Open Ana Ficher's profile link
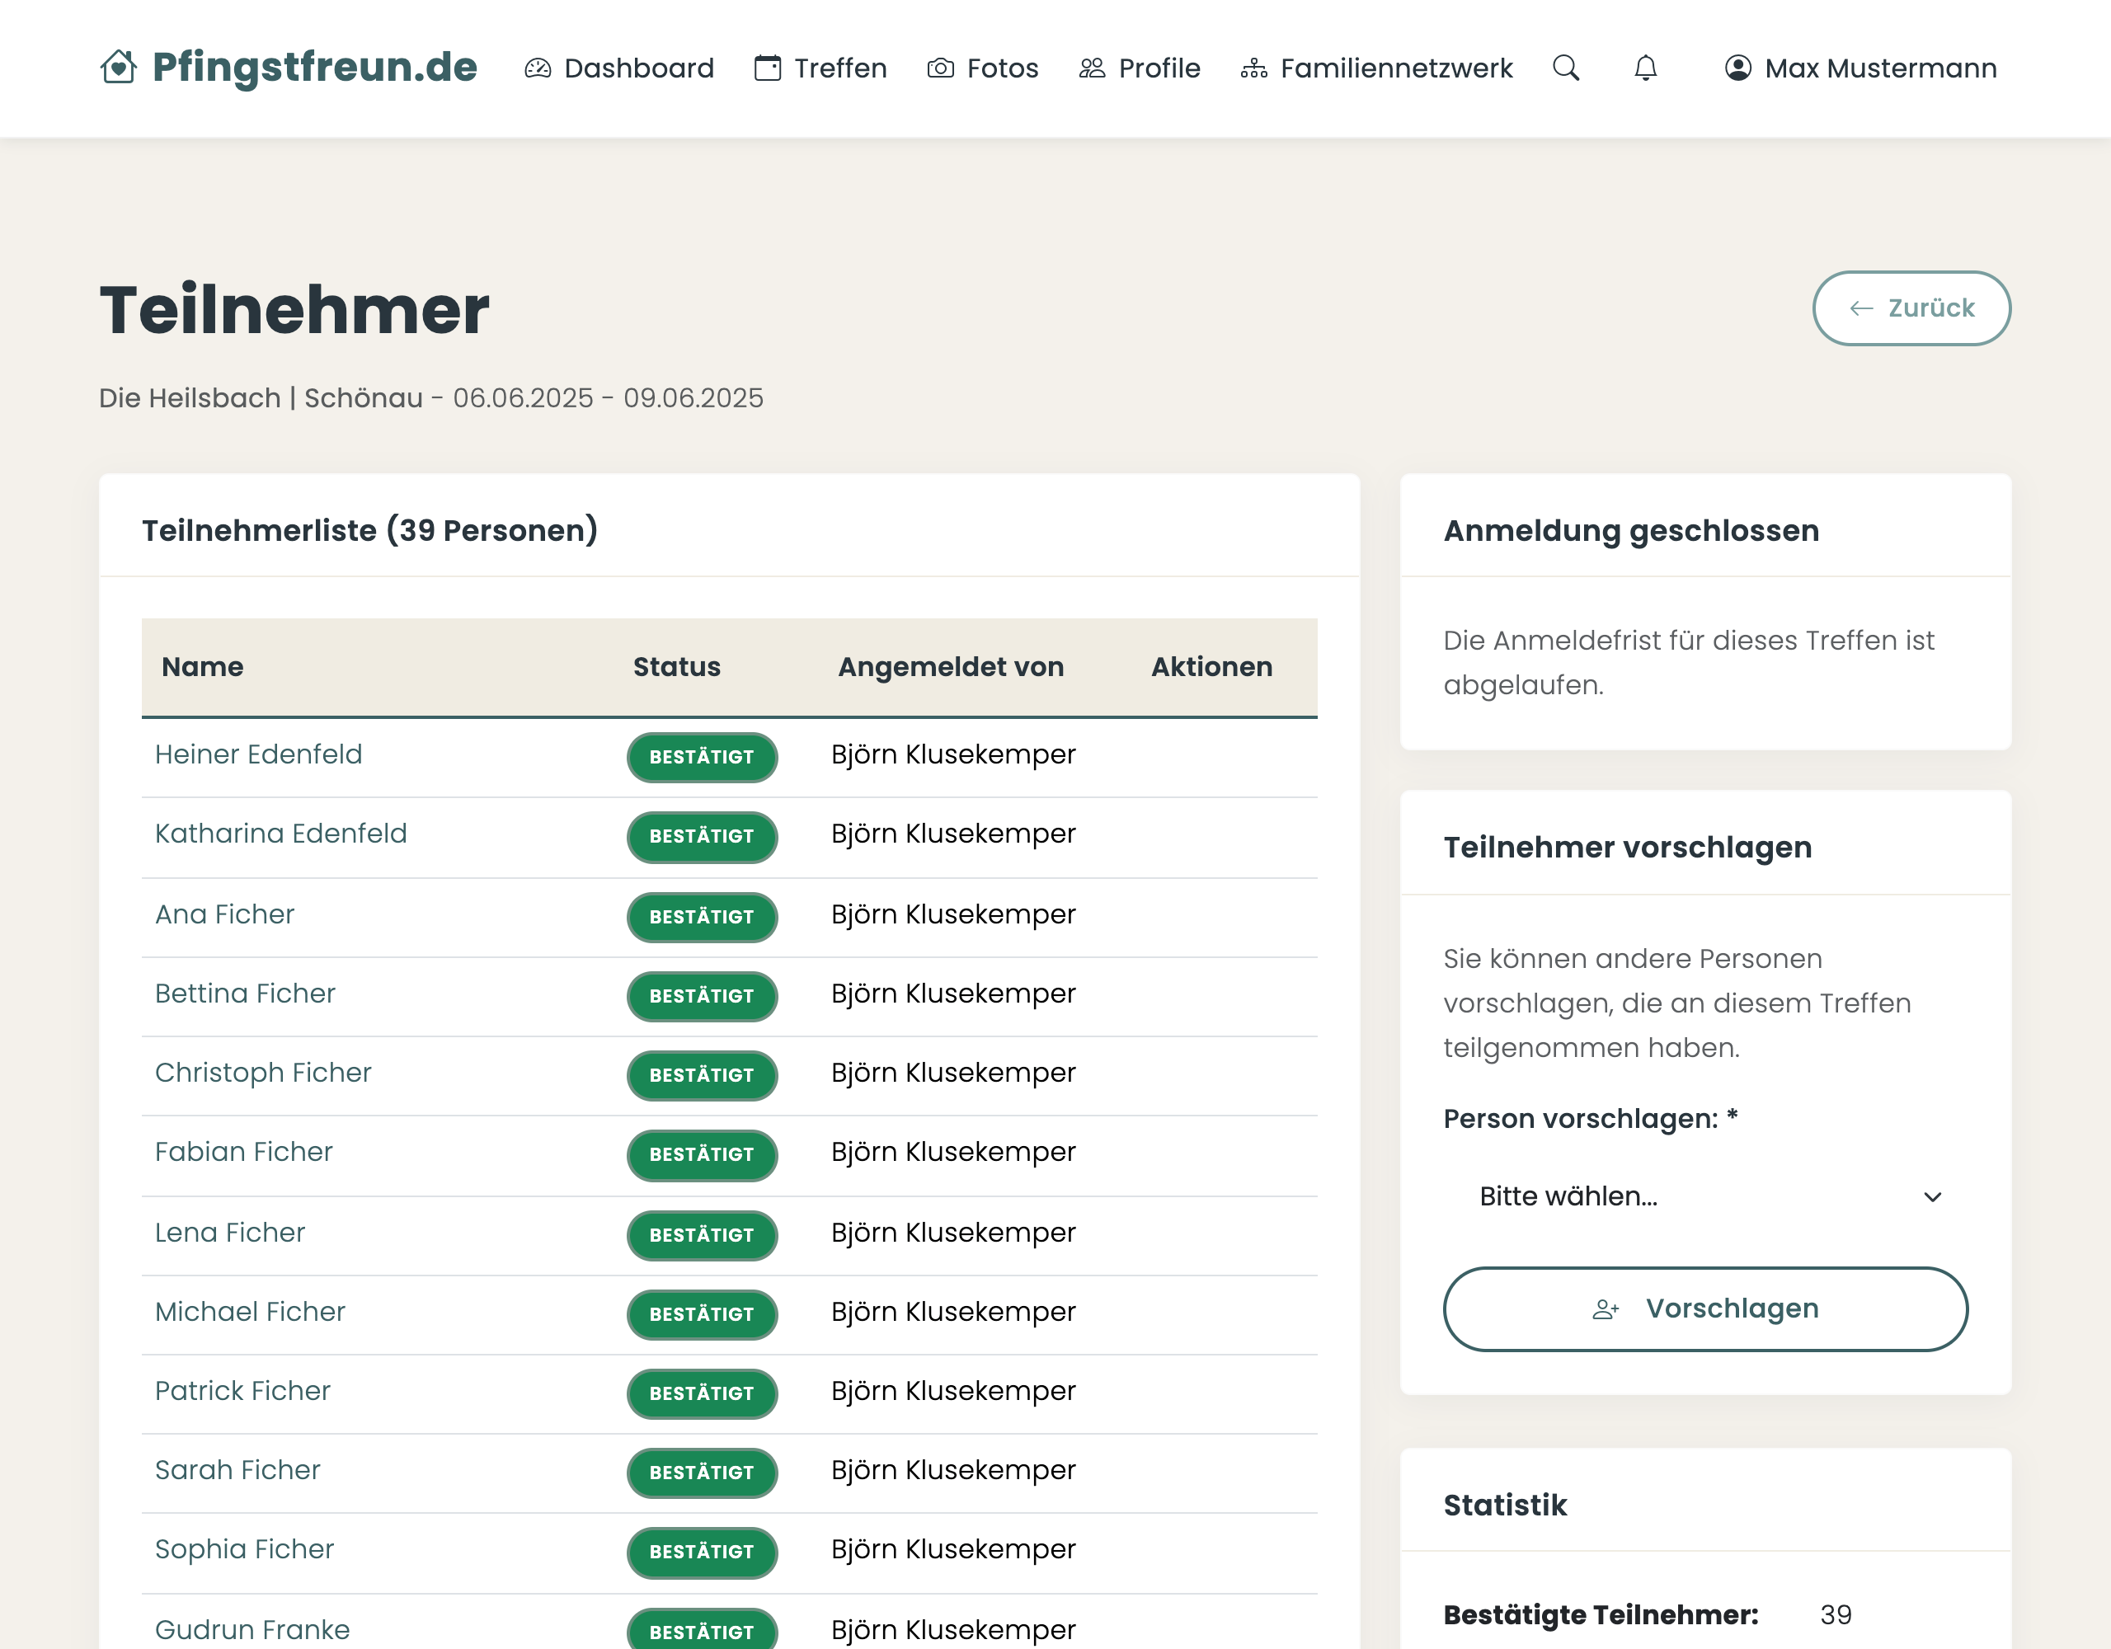The height and width of the screenshot is (1649, 2111). pyautogui.click(x=224, y=914)
